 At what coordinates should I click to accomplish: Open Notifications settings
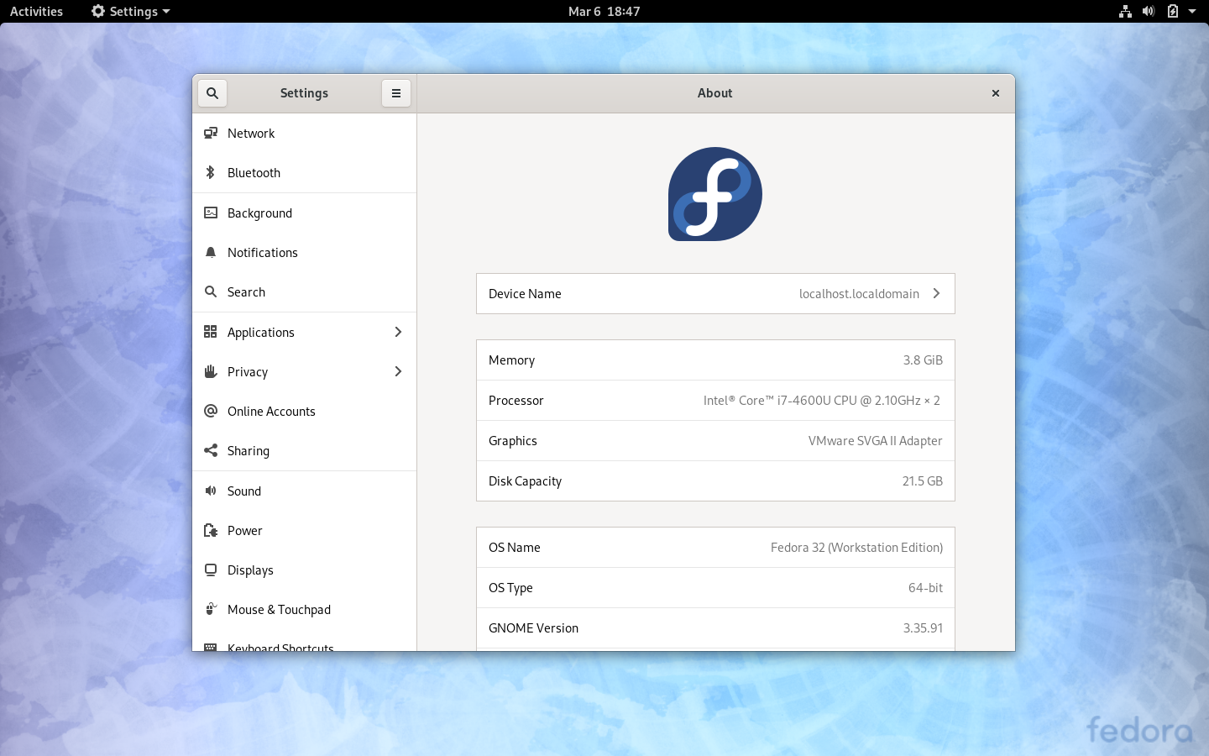coord(304,252)
